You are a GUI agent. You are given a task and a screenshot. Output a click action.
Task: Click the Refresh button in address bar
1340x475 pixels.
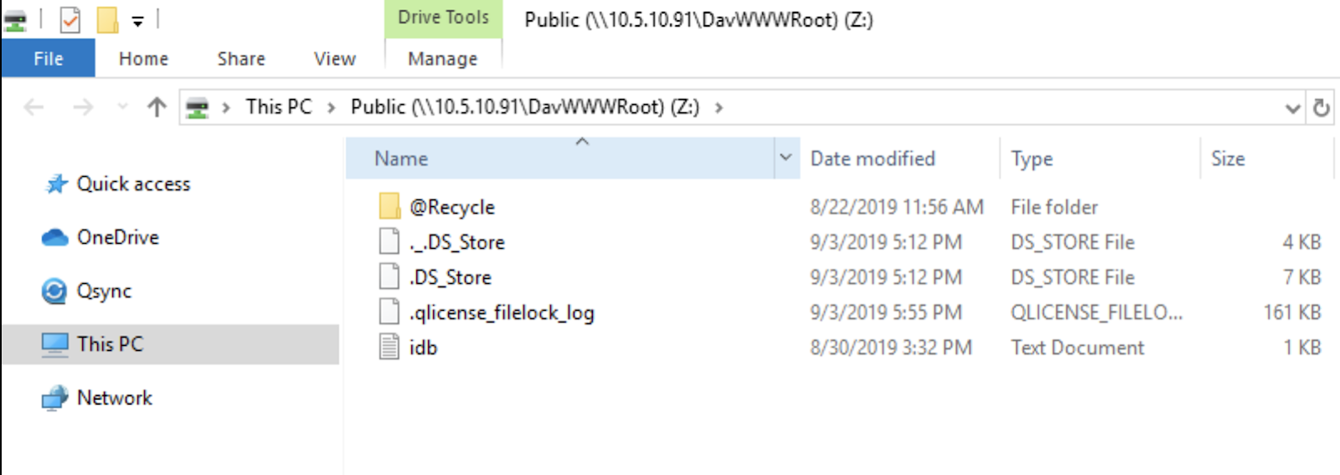coord(1322,108)
